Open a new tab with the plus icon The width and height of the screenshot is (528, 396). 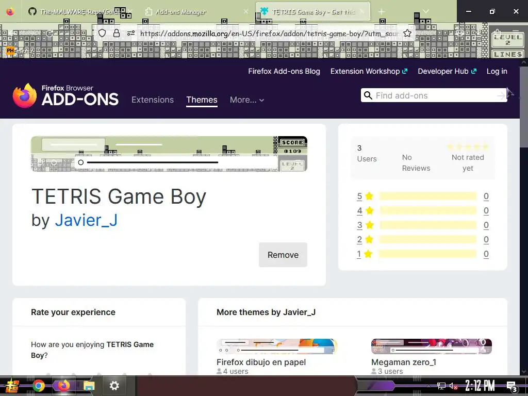pyautogui.click(x=381, y=12)
